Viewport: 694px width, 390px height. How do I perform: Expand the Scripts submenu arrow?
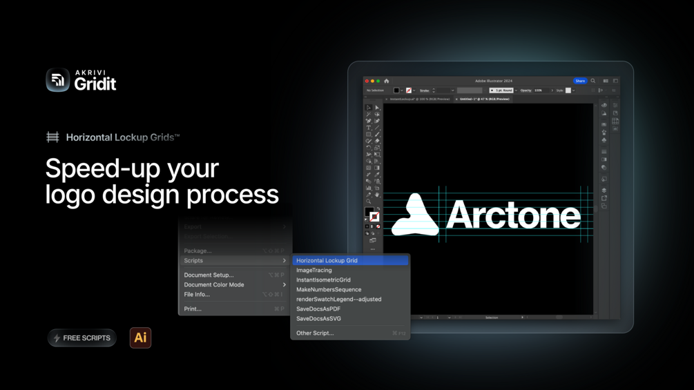pyautogui.click(x=284, y=260)
